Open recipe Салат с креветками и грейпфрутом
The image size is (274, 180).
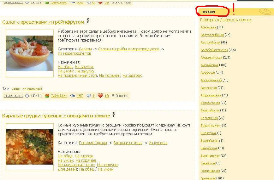43,22
